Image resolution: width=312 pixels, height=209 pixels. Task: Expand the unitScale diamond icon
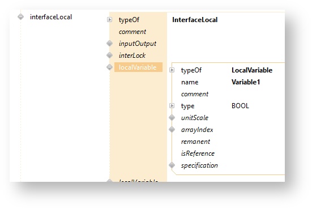pos(172,118)
